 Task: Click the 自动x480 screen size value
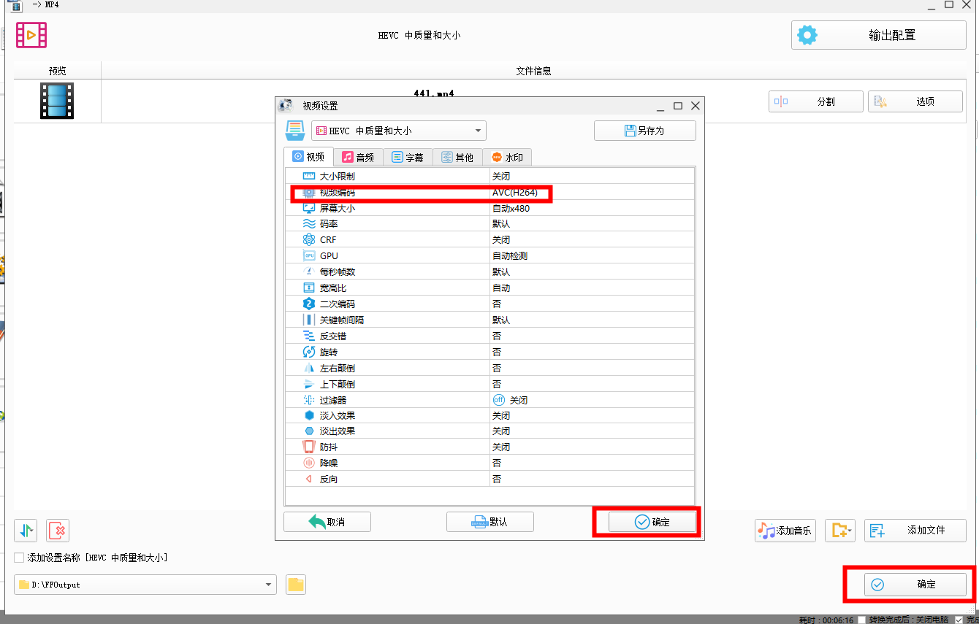[592, 208]
